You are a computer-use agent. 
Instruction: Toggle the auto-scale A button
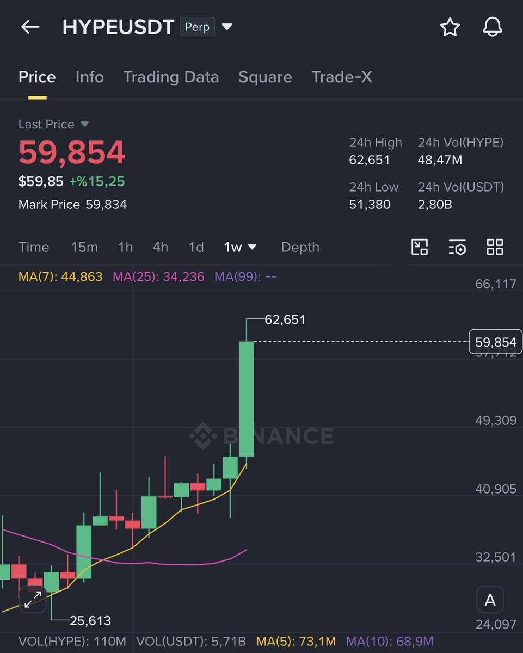tap(490, 600)
